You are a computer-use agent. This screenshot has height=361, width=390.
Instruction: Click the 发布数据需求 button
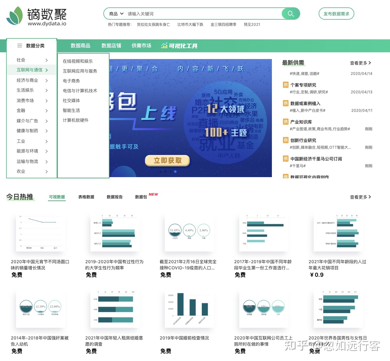click(x=336, y=14)
